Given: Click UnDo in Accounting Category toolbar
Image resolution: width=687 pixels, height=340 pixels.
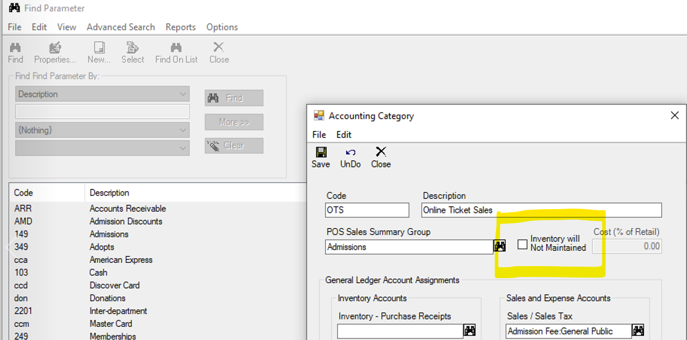Looking at the screenshot, I should point(351,157).
